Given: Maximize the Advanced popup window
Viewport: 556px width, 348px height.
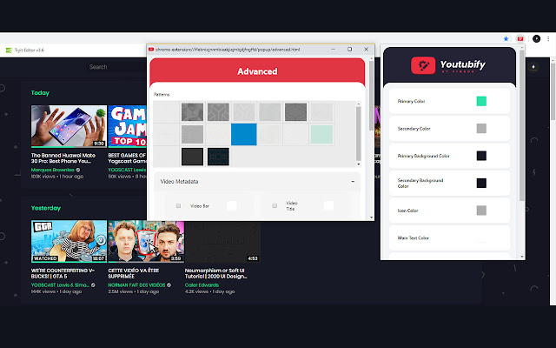Looking at the screenshot, I should 349,50.
